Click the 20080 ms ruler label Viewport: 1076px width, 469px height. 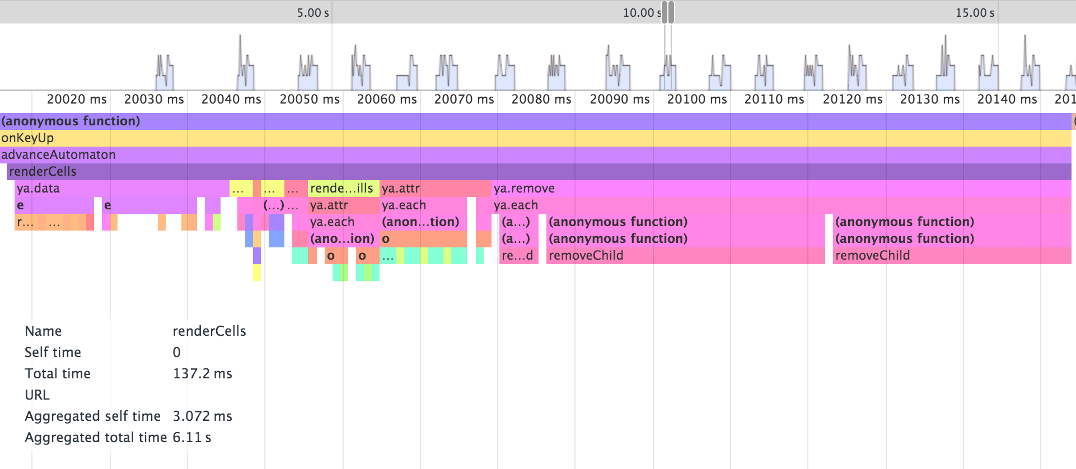(541, 100)
